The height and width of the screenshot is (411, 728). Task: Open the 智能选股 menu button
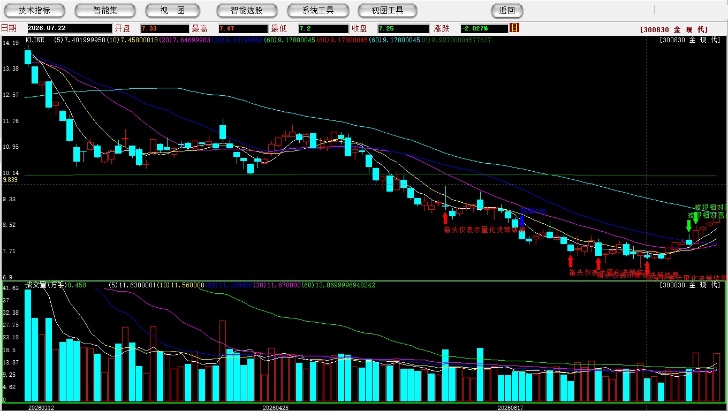(x=247, y=10)
